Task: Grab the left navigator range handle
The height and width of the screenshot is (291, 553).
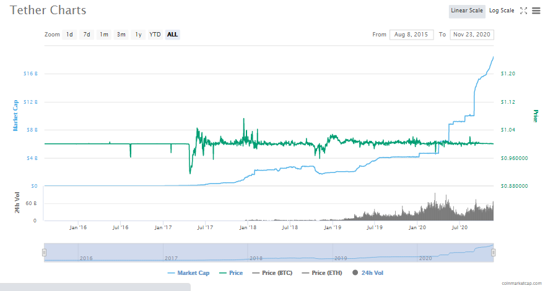Action: point(44,252)
